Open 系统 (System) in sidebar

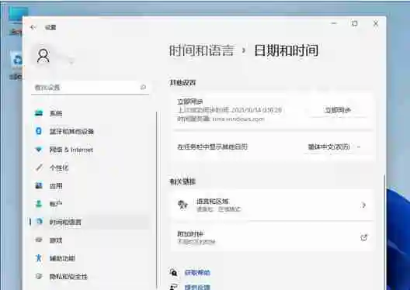coord(90,113)
